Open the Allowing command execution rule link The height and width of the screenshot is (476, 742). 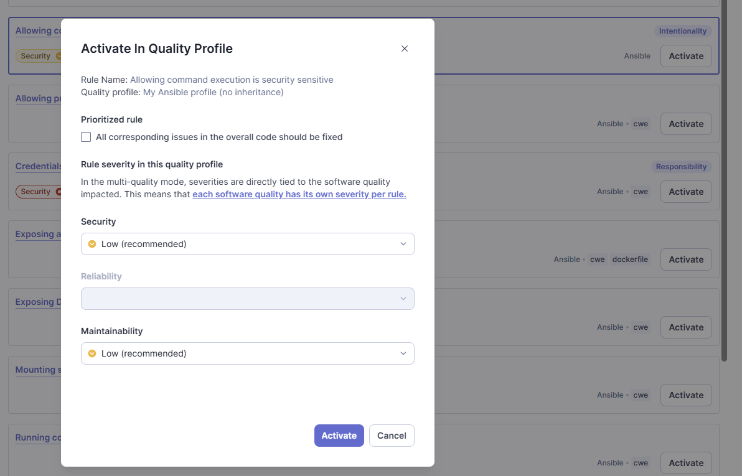pyautogui.click(x=232, y=80)
